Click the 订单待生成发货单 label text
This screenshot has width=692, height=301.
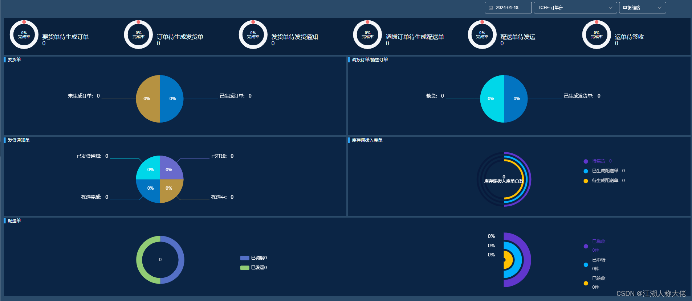click(180, 37)
